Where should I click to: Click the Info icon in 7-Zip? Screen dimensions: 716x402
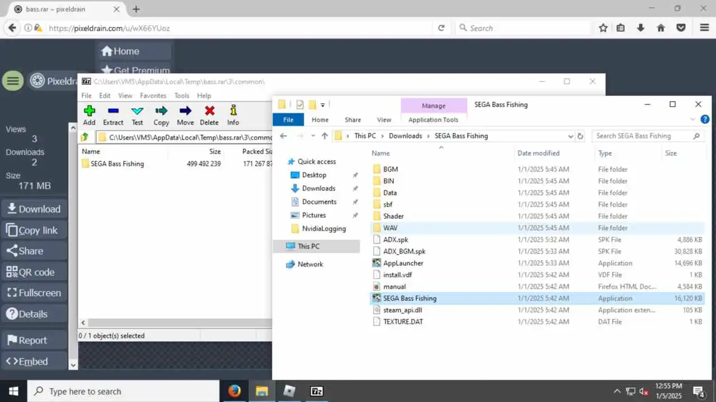233,111
